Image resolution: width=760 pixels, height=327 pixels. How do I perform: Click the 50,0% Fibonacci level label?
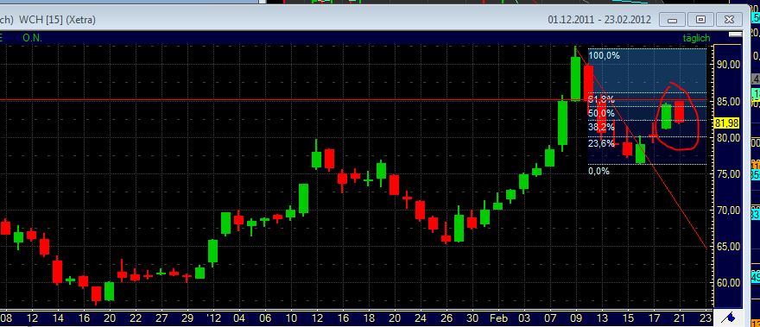coord(601,113)
